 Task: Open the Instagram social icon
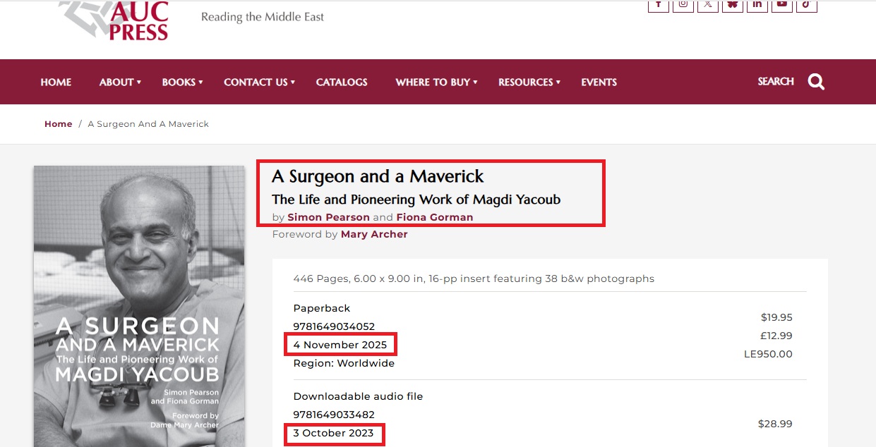683,5
